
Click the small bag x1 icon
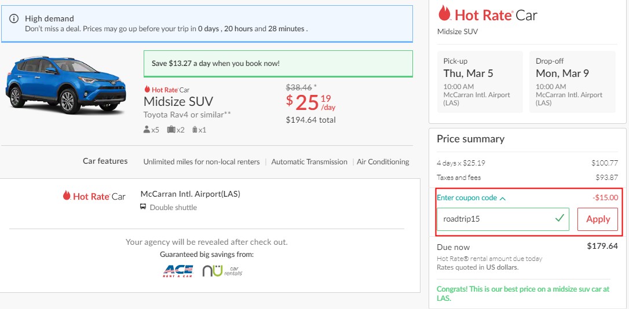point(195,130)
